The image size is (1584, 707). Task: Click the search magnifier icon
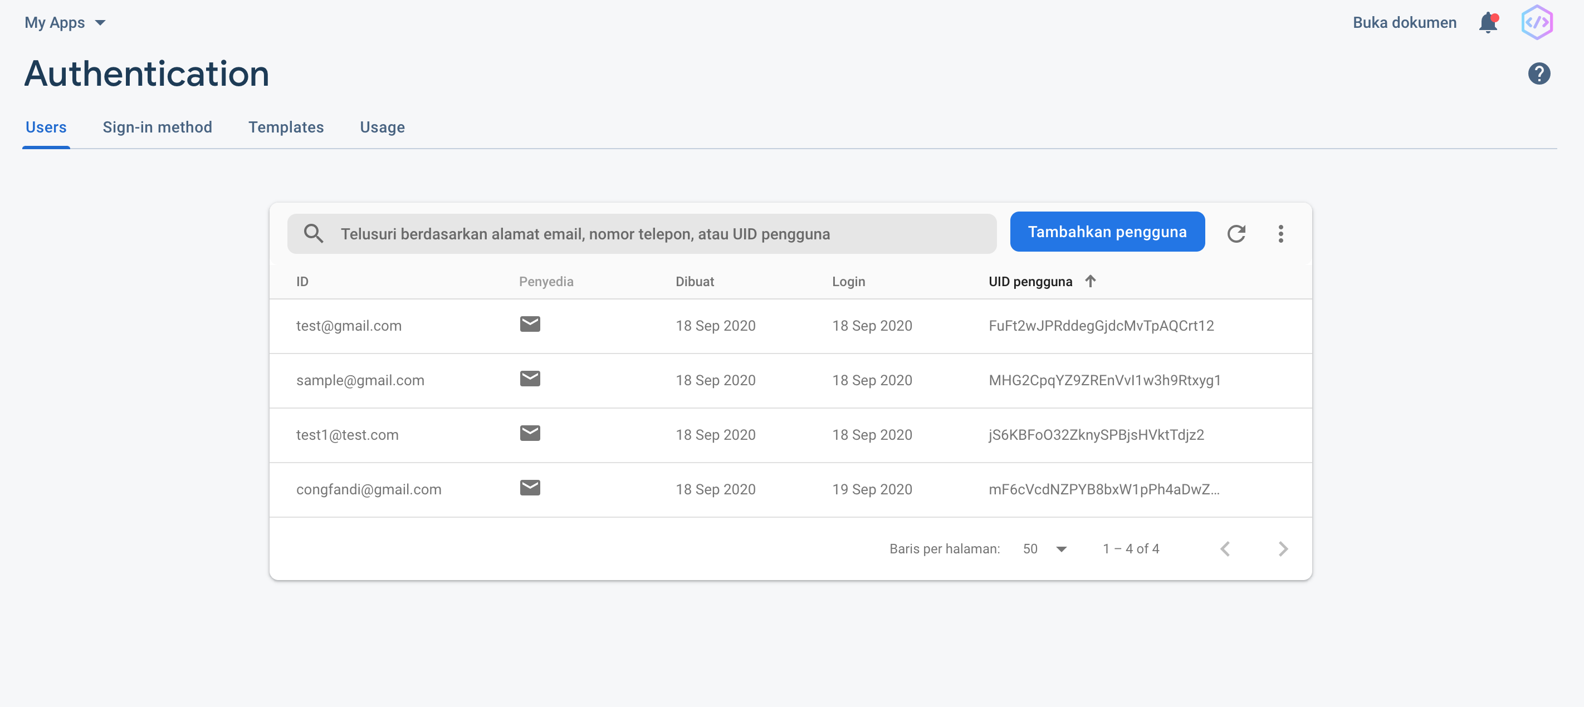tap(313, 234)
